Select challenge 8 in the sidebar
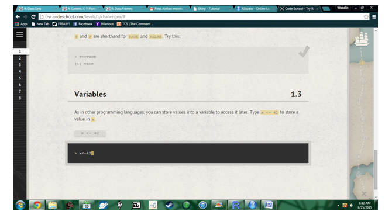Viewport: 392px width, 218px height. (x=20, y=98)
